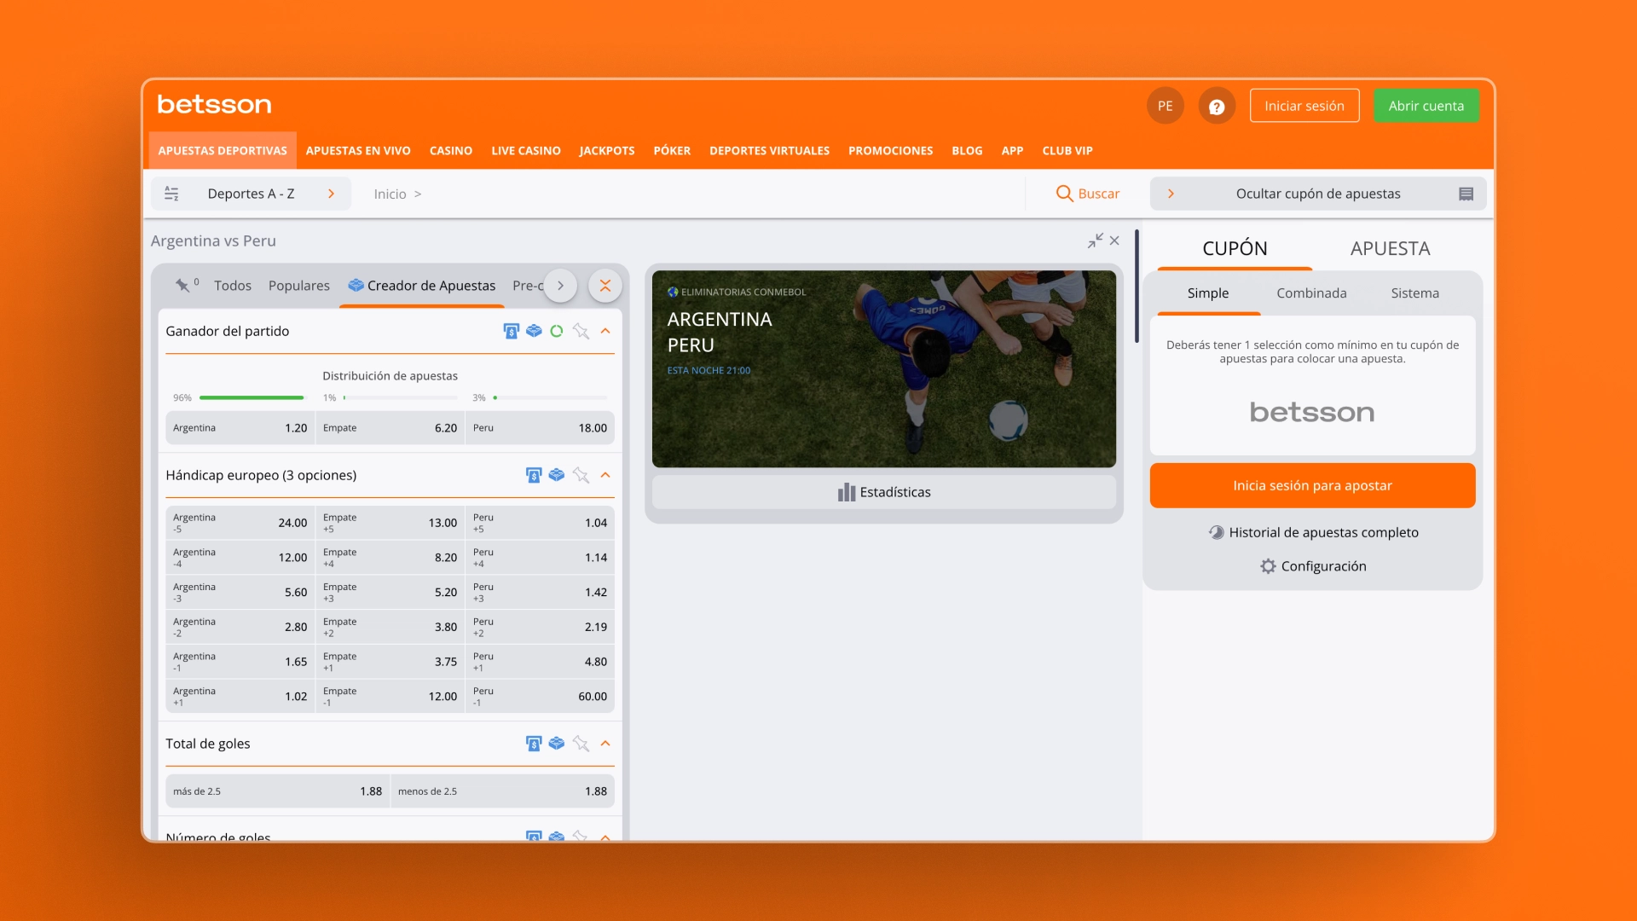Click the Iniciar sesión button

[1304, 106]
